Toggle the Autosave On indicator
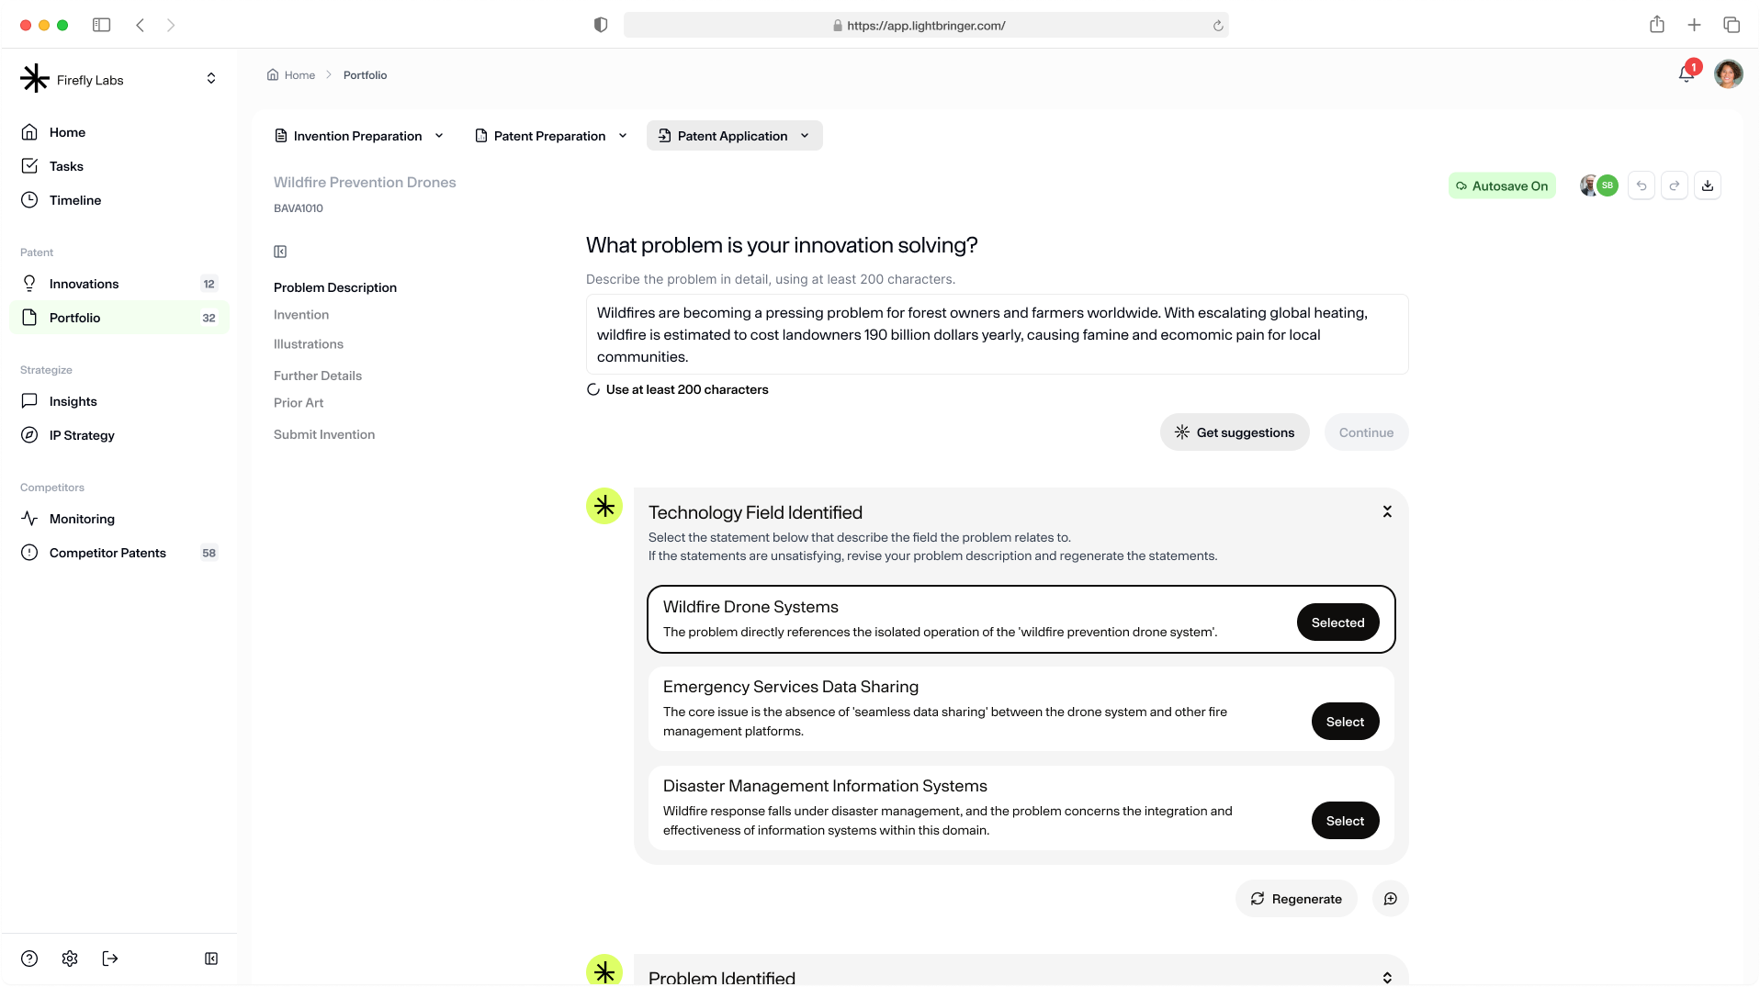Screen dimensions: 1760x987 [1502, 185]
